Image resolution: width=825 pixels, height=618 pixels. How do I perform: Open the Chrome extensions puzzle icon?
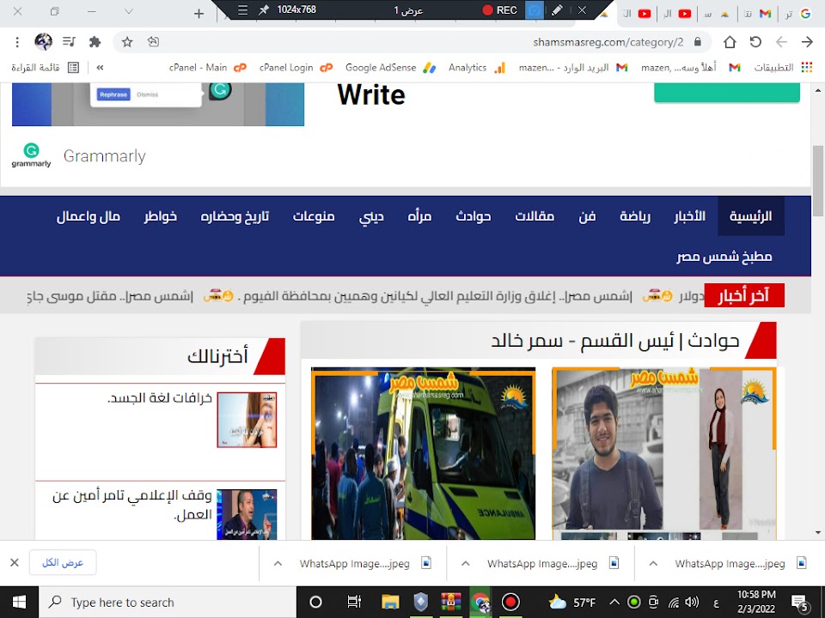[95, 42]
